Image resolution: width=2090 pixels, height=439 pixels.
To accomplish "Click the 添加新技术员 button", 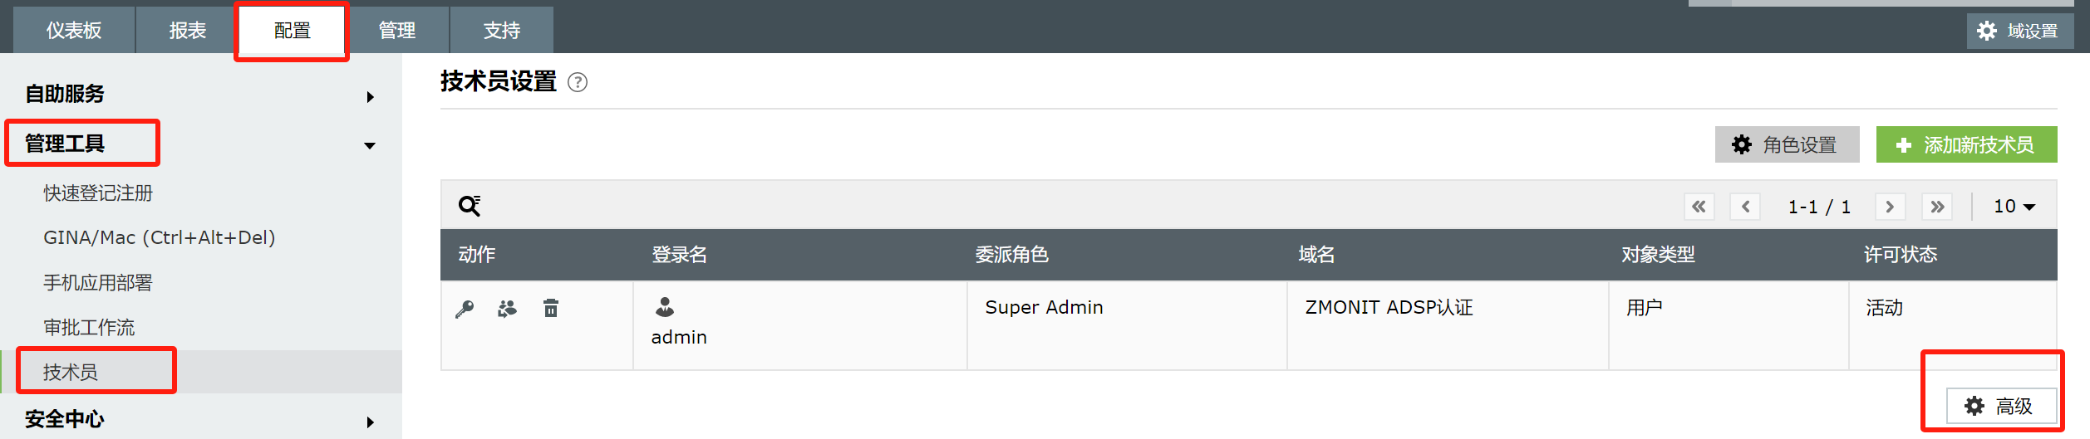I will 1966,145.
